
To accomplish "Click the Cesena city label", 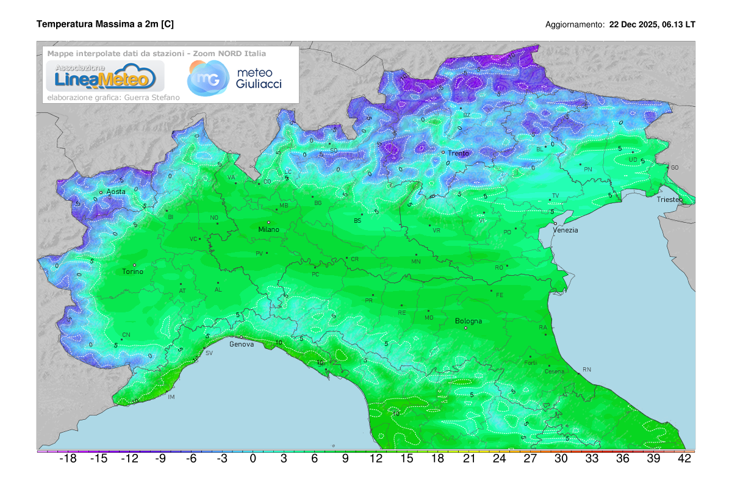I will click(x=553, y=371).
